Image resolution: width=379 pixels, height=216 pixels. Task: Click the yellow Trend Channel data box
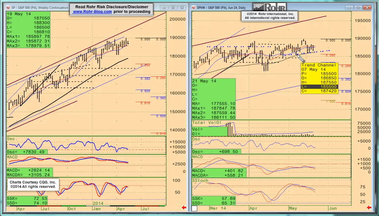coord(319,78)
